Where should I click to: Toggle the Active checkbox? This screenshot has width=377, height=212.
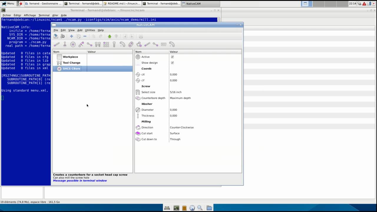[172, 57]
